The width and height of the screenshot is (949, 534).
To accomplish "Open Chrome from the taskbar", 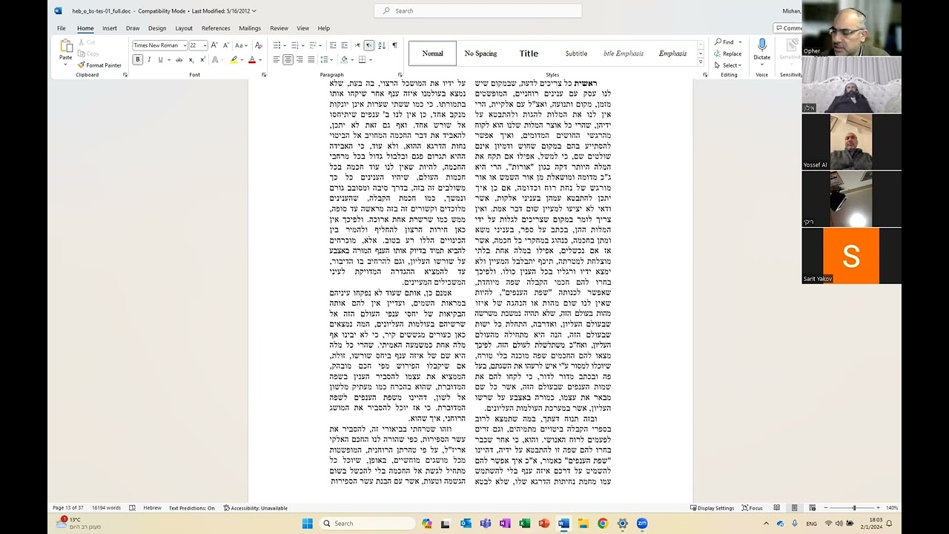I will [x=603, y=524].
